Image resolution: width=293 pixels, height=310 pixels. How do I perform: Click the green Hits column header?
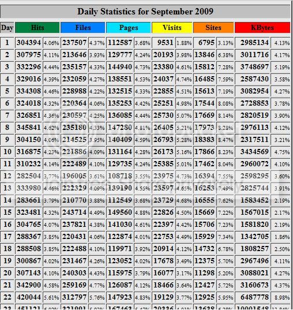37,28
